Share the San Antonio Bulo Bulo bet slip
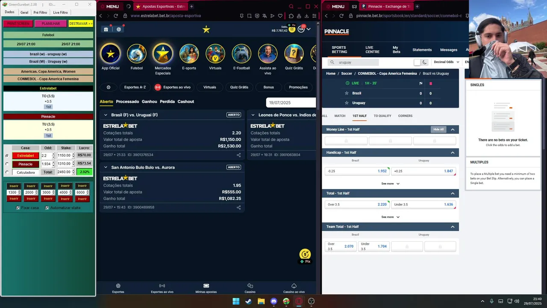The image size is (547, 308). point(239,207)
